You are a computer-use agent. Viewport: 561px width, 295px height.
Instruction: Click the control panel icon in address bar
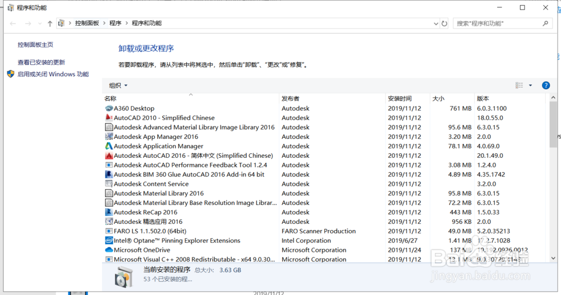pyautogui.click(x=61, y=23)
